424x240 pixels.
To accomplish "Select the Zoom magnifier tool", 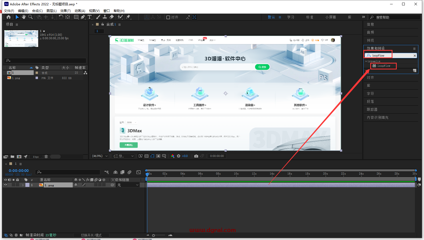I will click(x=30, y=17).
